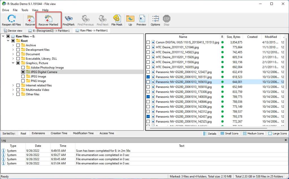Click the Reopen All Files toolbar icon

[x=11, y=20]
